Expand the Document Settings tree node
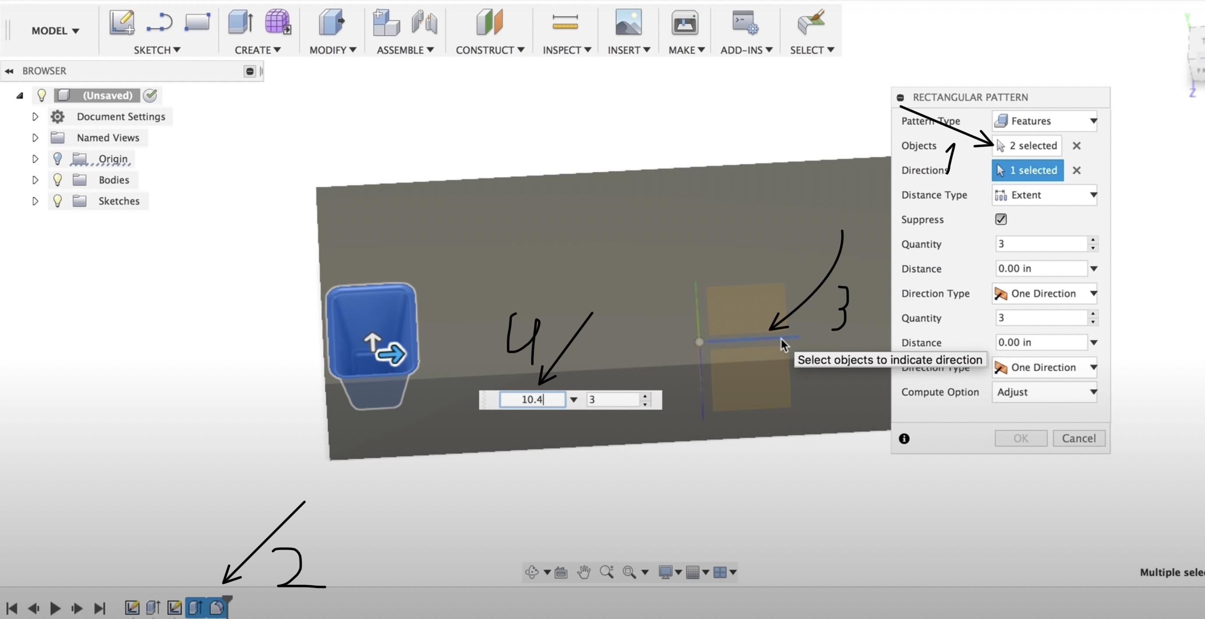Image resolution: width=1205 pixels, height=619 pixels. point(35,116)
